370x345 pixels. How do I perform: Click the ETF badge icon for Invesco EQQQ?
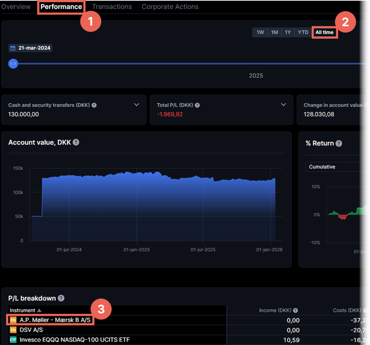[x=13, y=340]
